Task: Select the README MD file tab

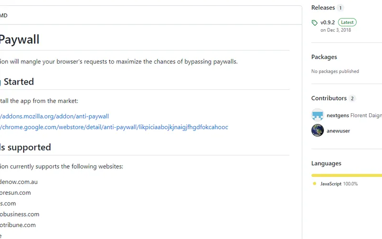Action: tap(3, 15)
